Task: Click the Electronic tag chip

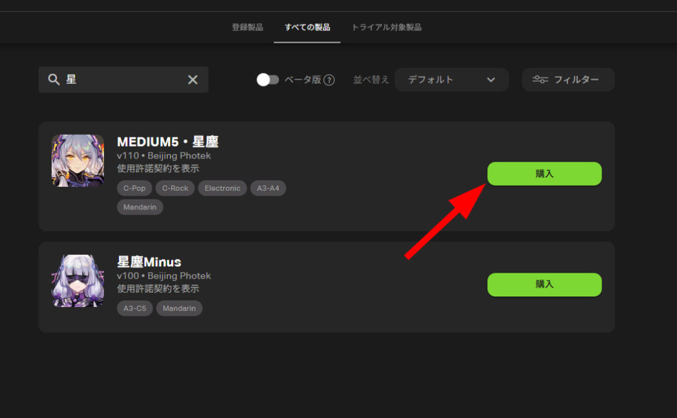Action: coord(222,188)
